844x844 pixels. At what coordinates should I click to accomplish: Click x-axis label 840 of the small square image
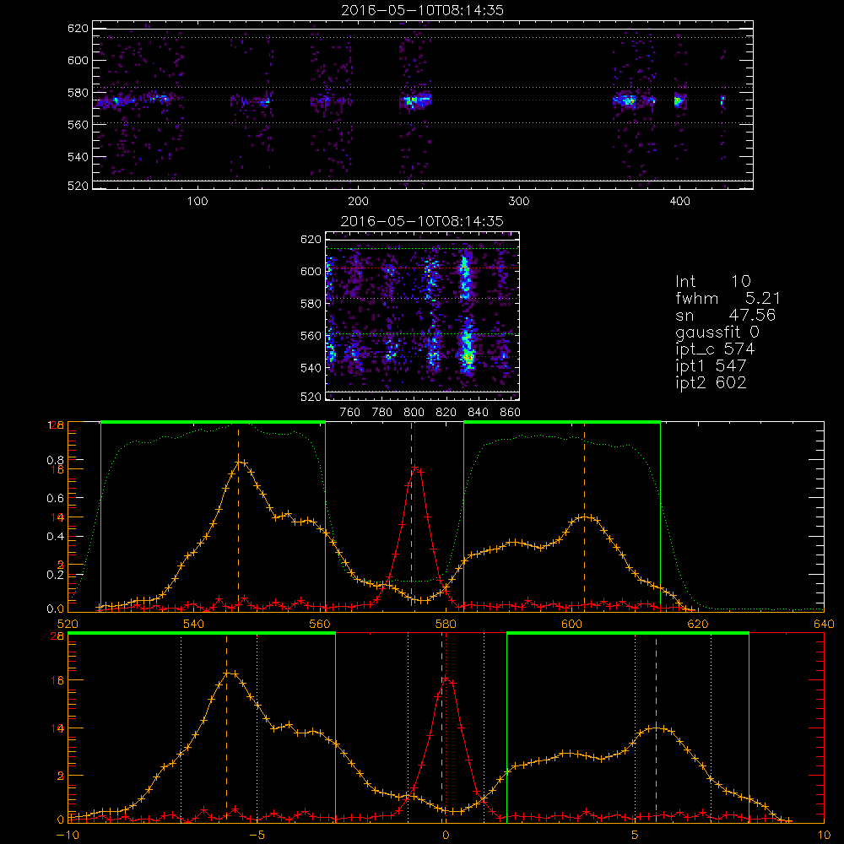point(478,413)
